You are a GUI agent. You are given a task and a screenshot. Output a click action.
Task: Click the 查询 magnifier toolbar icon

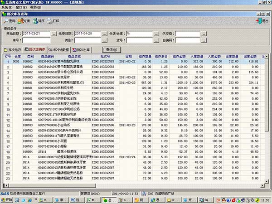point(6,21)
